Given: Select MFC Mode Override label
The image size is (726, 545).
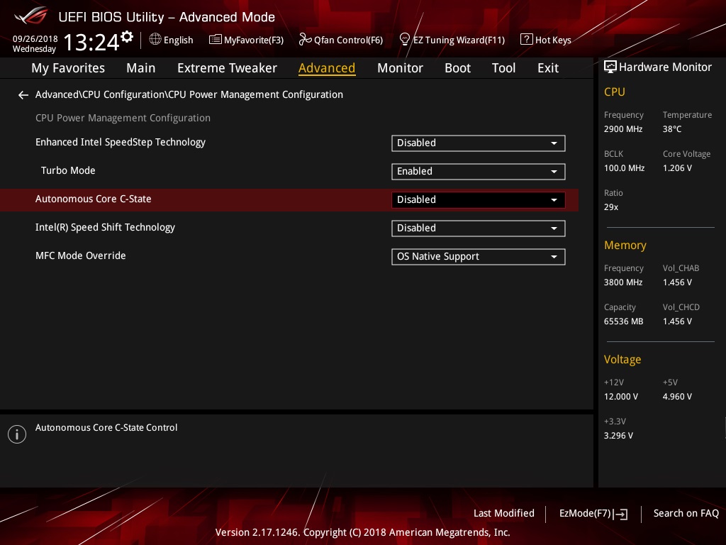Looking at the screenshot, I should coord(81,255).
